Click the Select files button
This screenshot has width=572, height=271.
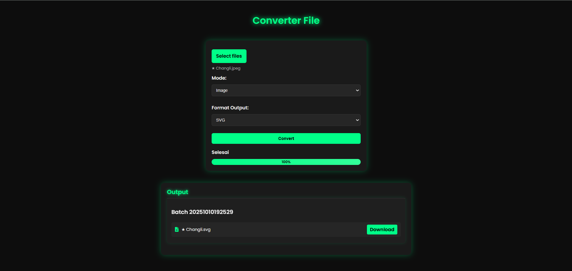tap(229, 56)
